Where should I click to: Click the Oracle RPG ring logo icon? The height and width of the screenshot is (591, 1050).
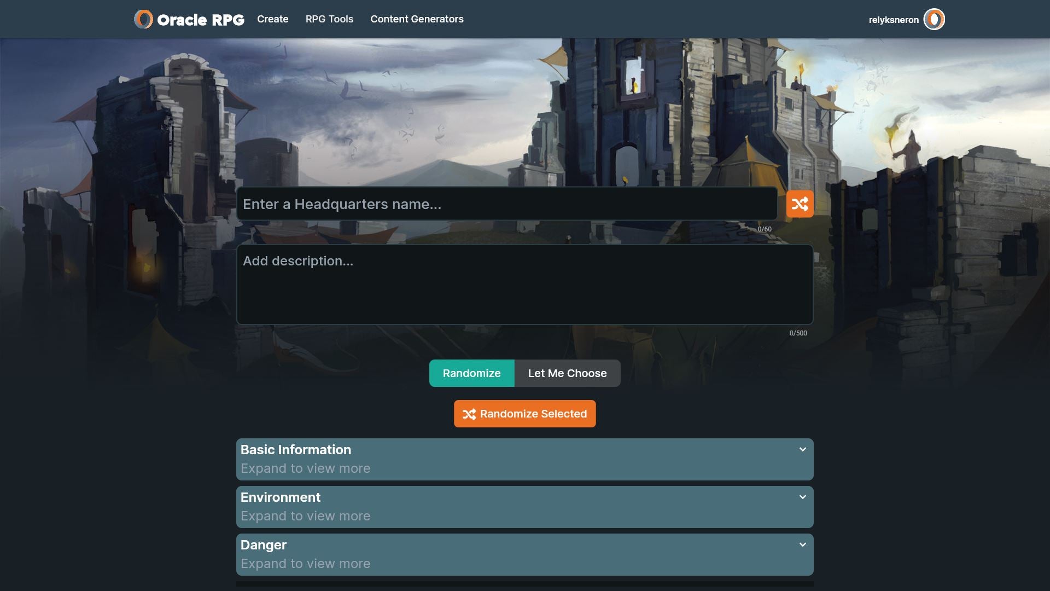coord(143,19)
